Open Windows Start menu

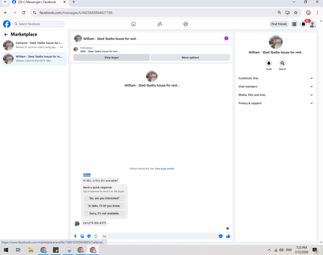tap(6, 250)
